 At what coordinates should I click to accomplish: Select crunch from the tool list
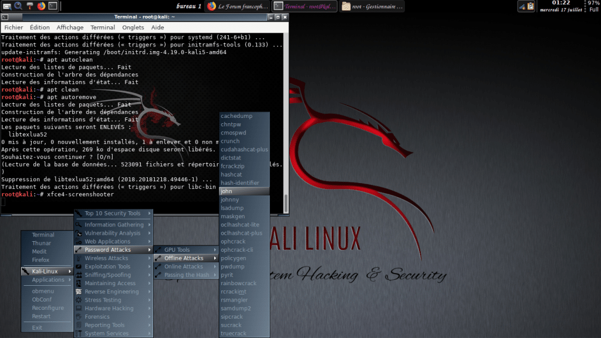(244, 141)
